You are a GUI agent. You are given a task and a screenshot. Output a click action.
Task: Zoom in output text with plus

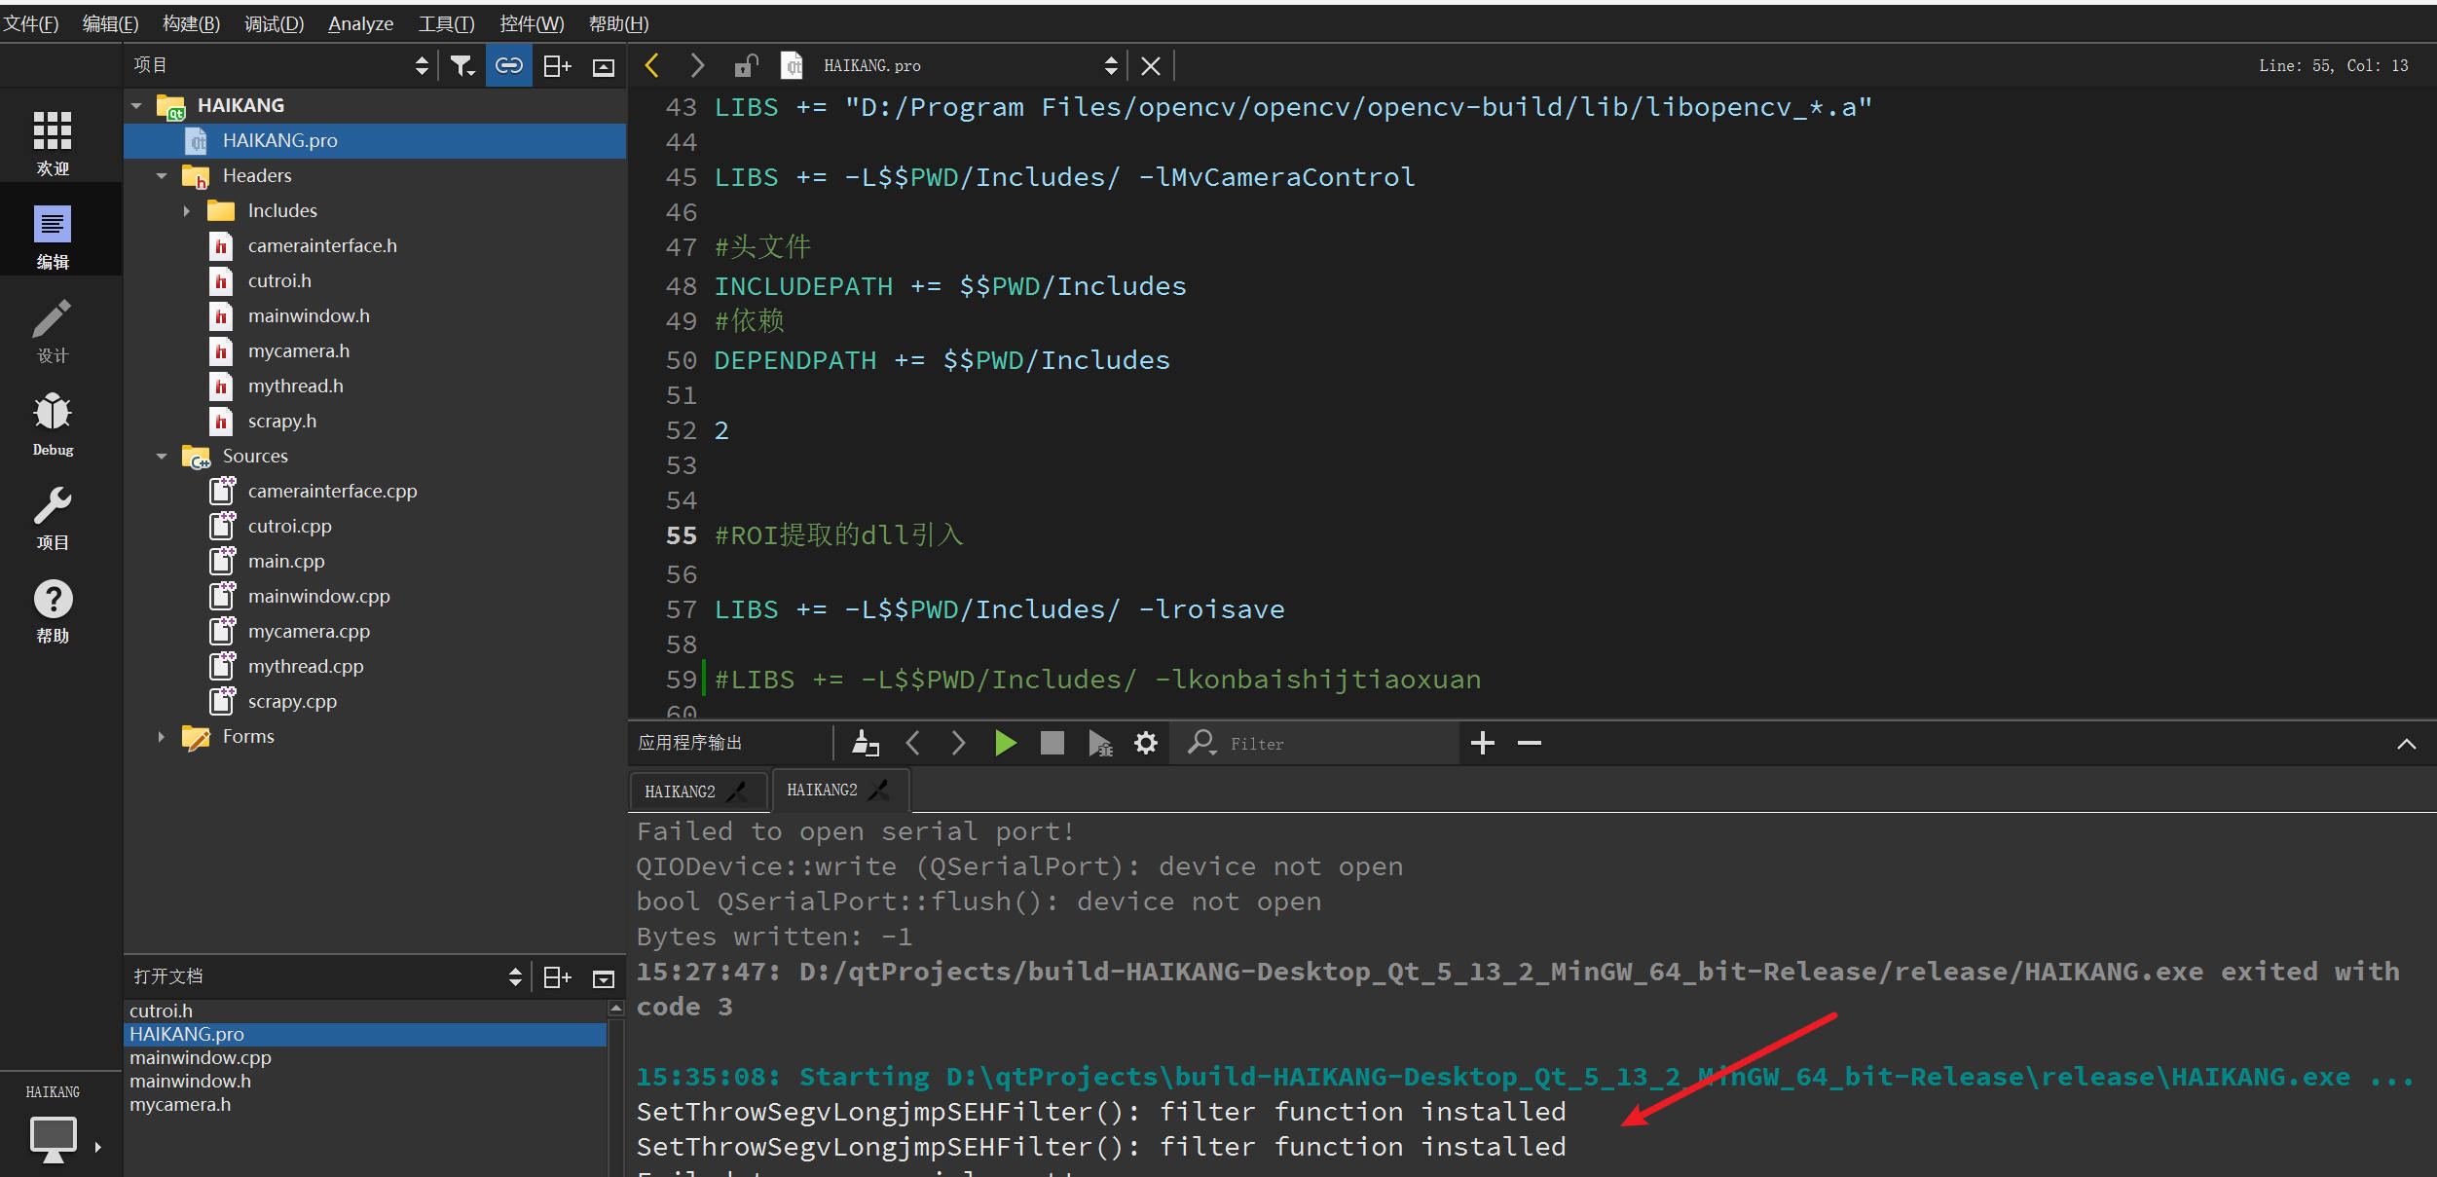click(x=1482, y=743)
